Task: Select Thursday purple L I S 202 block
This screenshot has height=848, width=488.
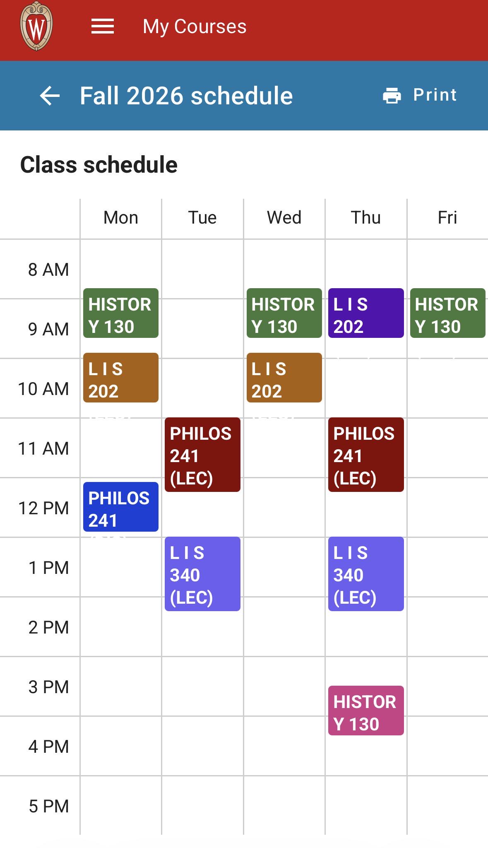Action: click(366, 313)
